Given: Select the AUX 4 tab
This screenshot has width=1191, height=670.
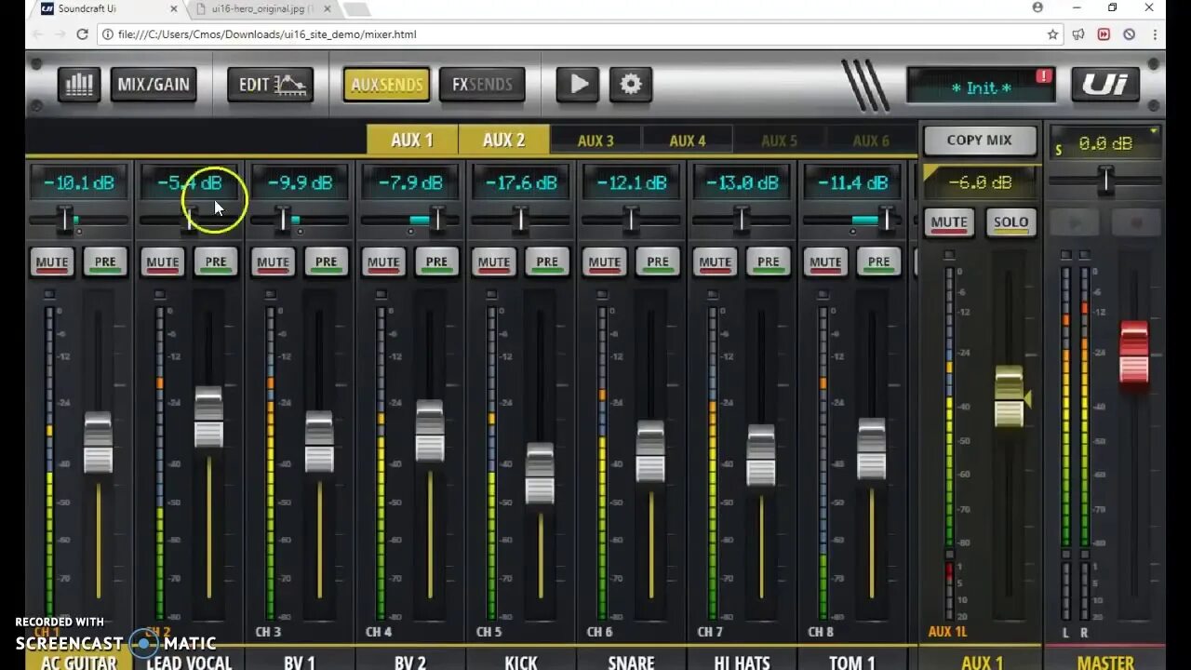Looking at the screenshot, I should click(688, 141).
